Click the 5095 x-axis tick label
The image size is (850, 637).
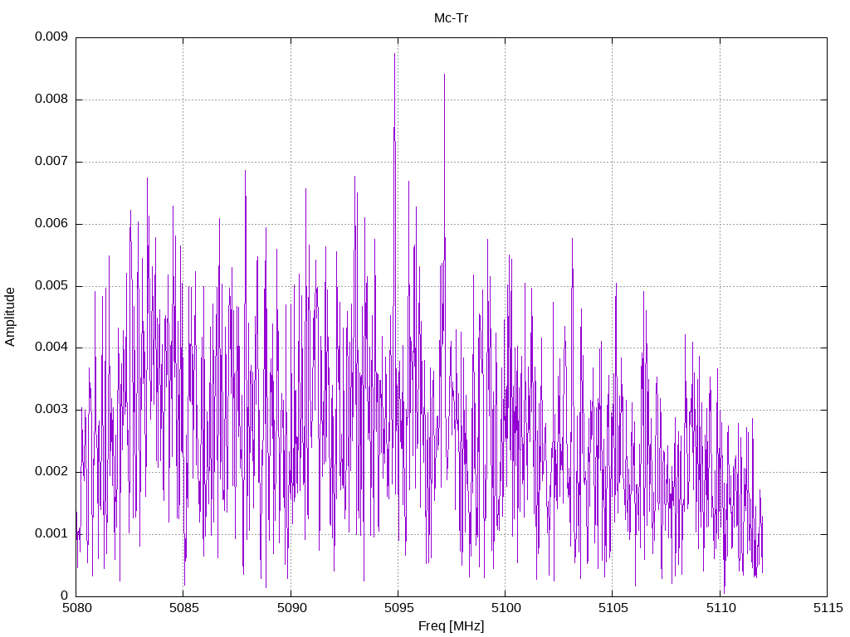[398, 608]
